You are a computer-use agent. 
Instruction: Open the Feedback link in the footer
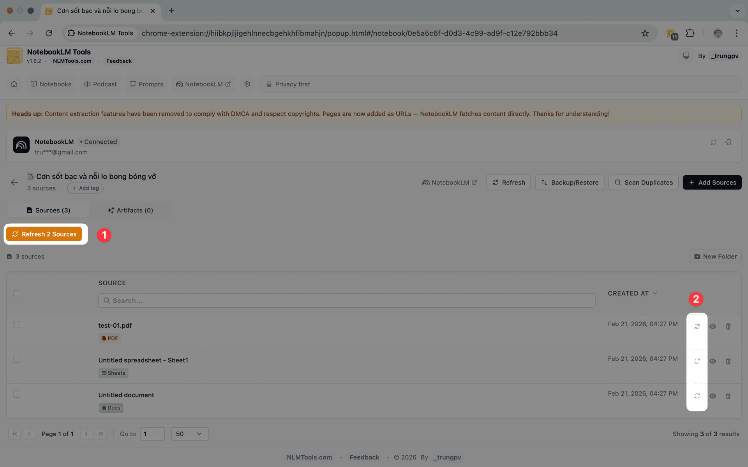[x=364, y=457]
